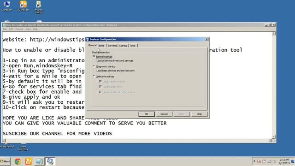Click the UC Browser taskbar icon
This screenshot has width=295, height=166.
pos(29,161)
